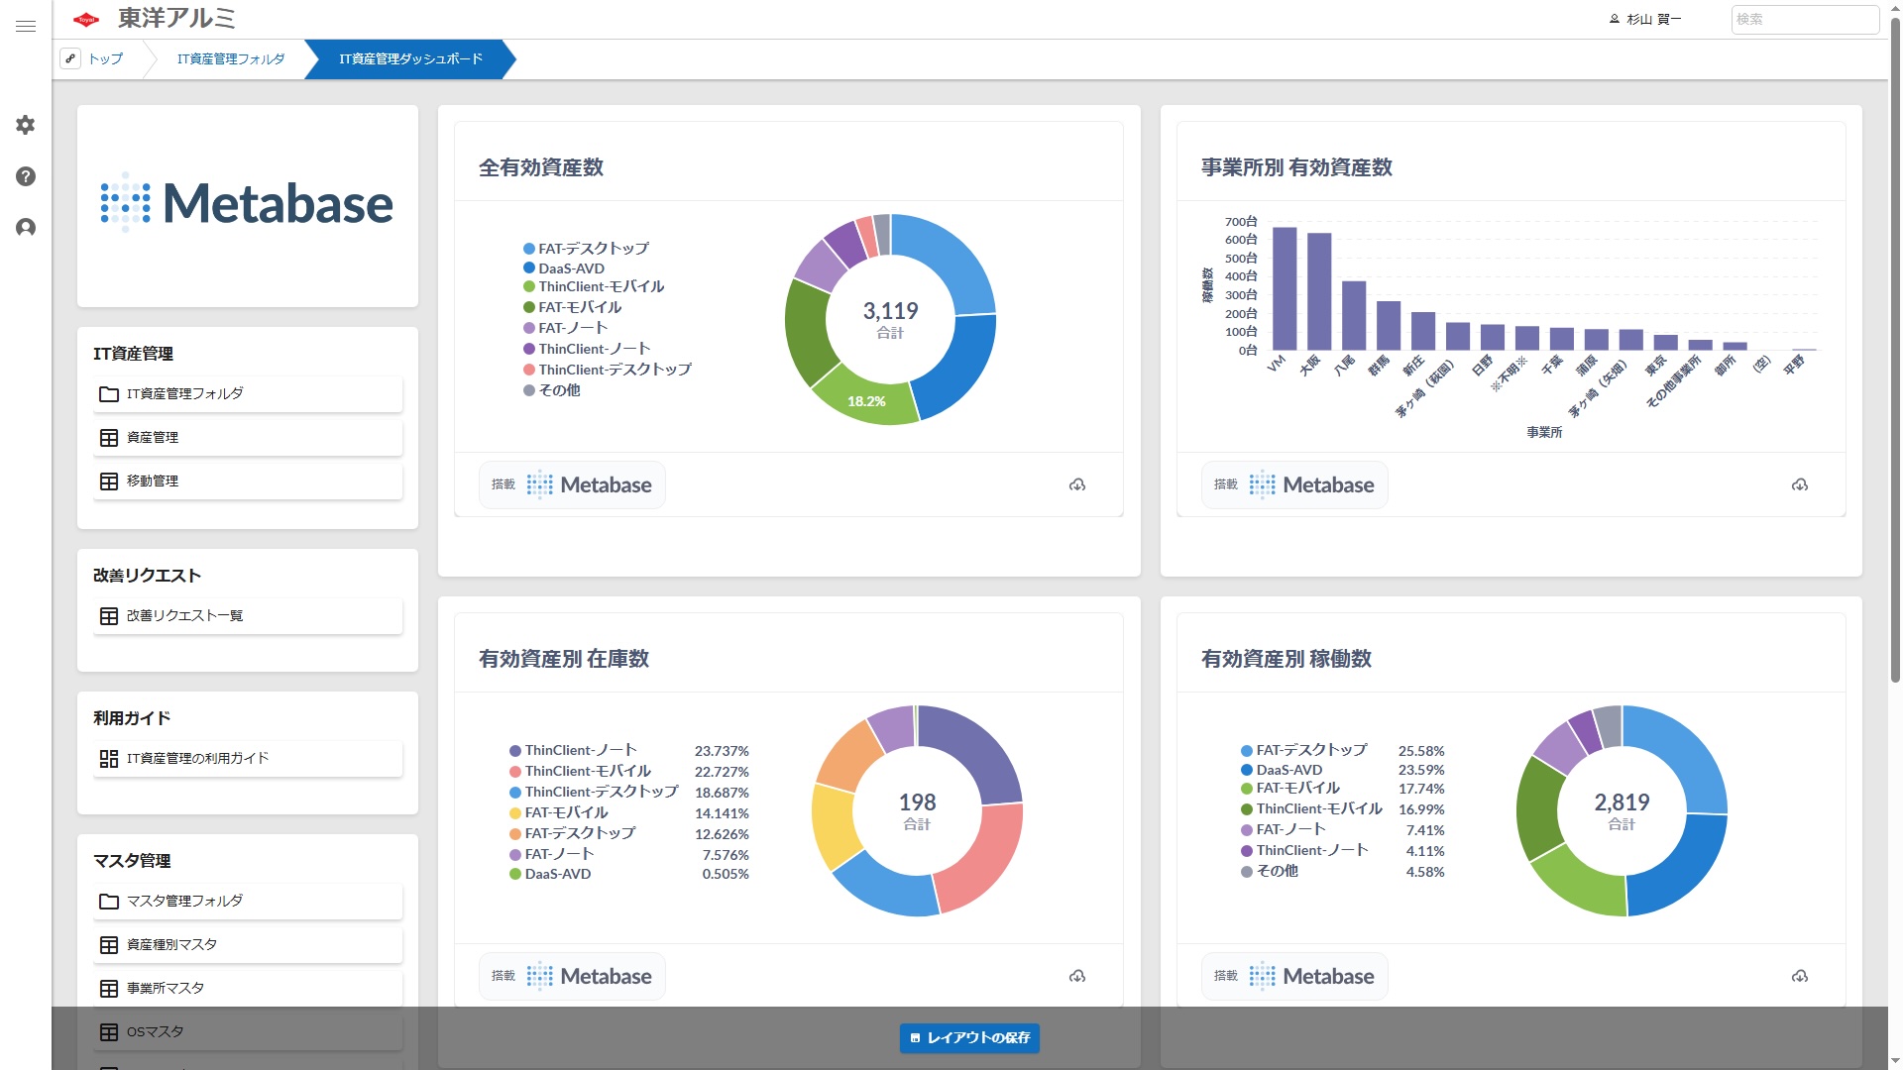Open IT資産管理フォルダ in sidebar
This screenshot has width=1903, height=1070.
click(x=248, y=393)
